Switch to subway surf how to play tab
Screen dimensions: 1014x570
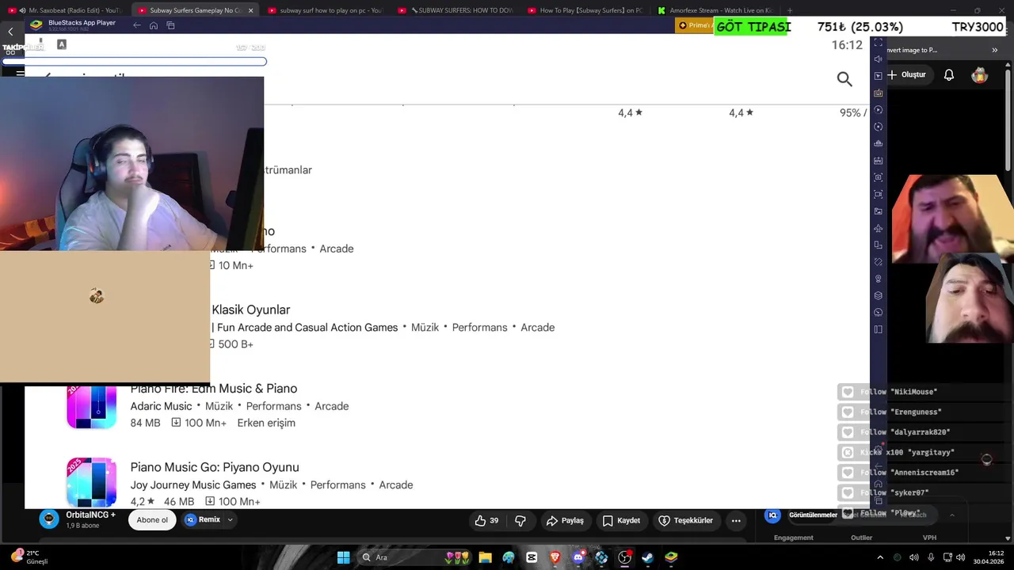pos(325,10)
